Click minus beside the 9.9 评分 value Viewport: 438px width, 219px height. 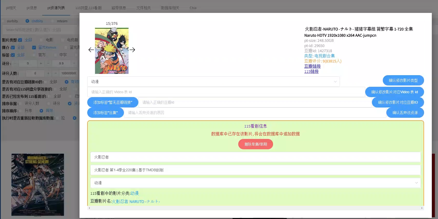(48, 63)
